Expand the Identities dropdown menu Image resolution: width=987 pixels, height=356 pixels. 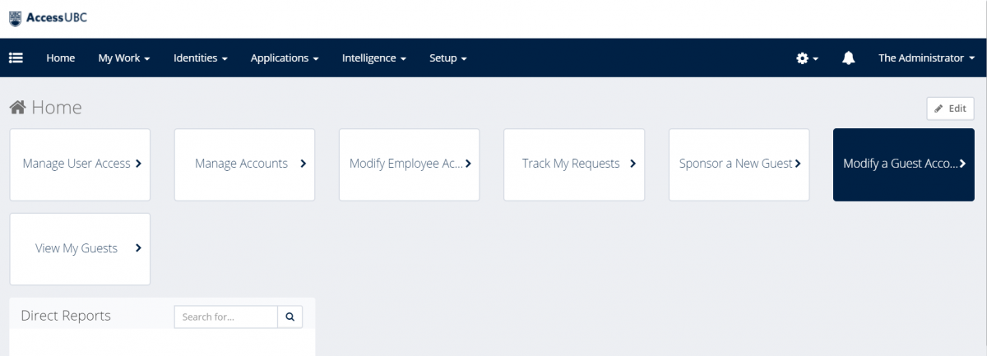click(x=200, y=58)
